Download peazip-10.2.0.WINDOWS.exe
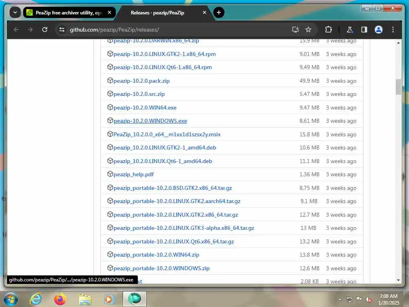 (150, 121)
